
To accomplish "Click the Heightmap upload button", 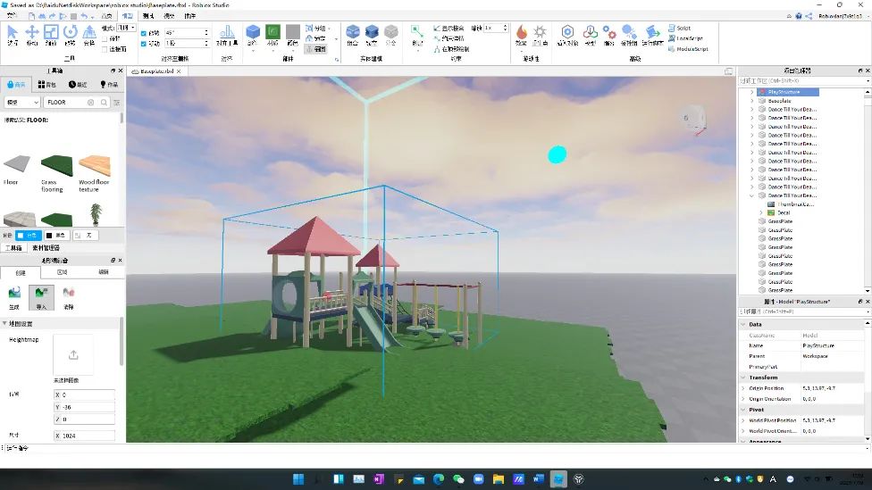I will [73, 354].
